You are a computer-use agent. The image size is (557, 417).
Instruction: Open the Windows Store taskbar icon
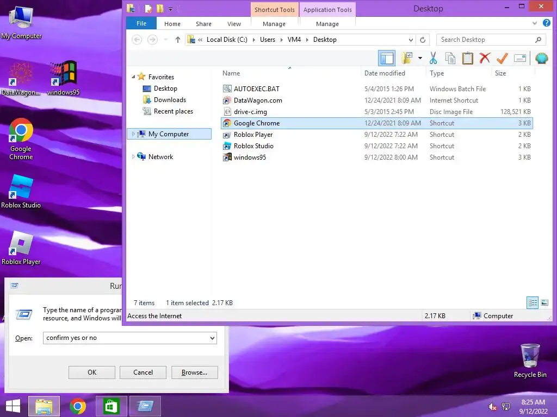coord(111,406)
